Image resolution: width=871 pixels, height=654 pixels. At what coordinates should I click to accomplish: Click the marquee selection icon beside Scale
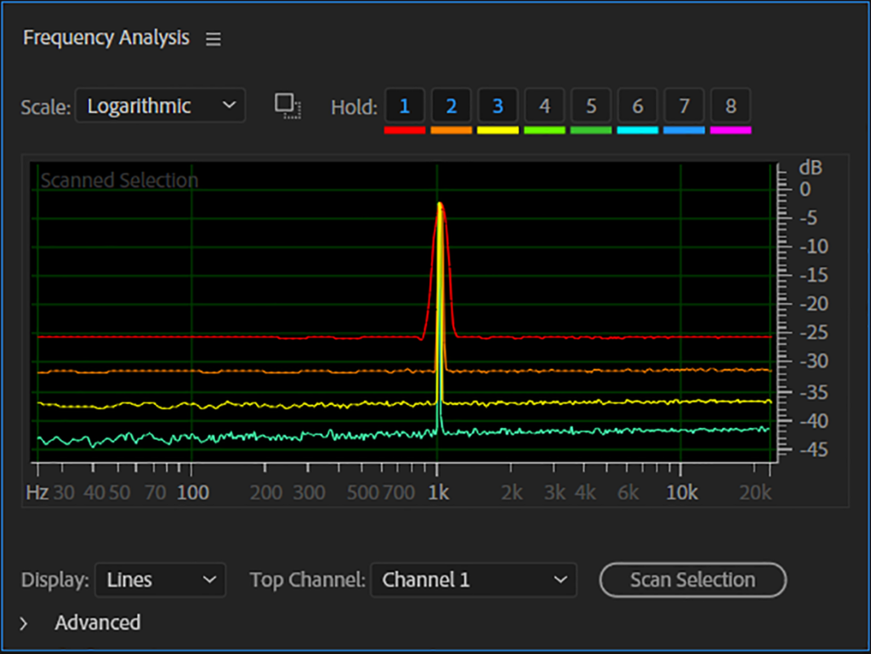(x=287, y=105)
